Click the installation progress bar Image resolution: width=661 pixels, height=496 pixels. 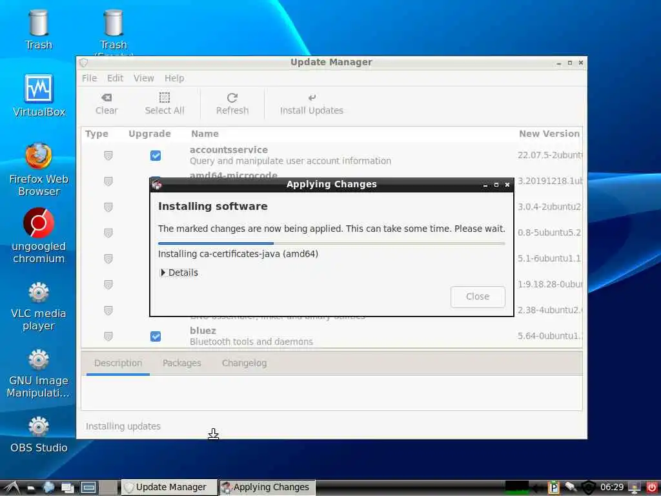pos(331,243)
